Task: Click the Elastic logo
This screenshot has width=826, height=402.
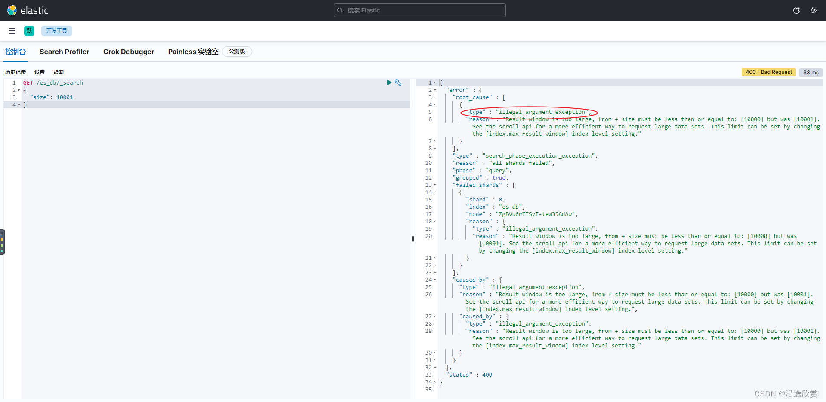Action: pyautogui.click(x=28, y=10)
